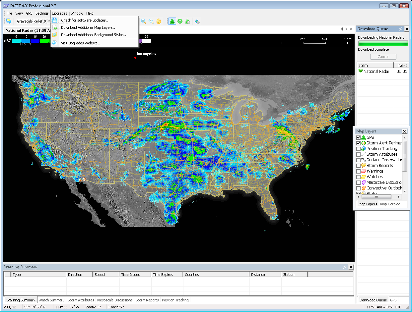The width and height of the screenshot is (412, 312).
Task: Click the Map Layers horizontal scrollbar thumb
Action: 376,197
